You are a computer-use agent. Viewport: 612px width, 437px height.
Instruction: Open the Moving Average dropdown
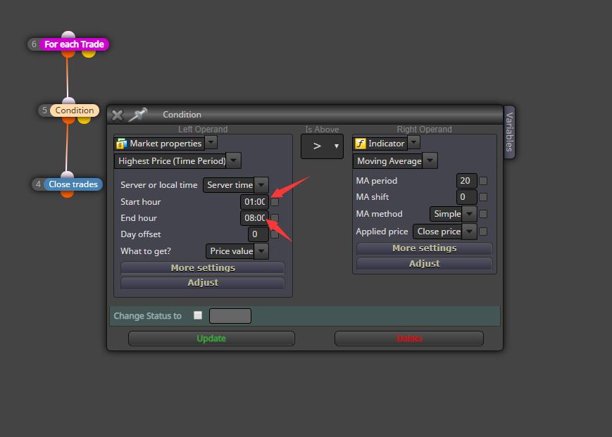[x=430, y=160]
